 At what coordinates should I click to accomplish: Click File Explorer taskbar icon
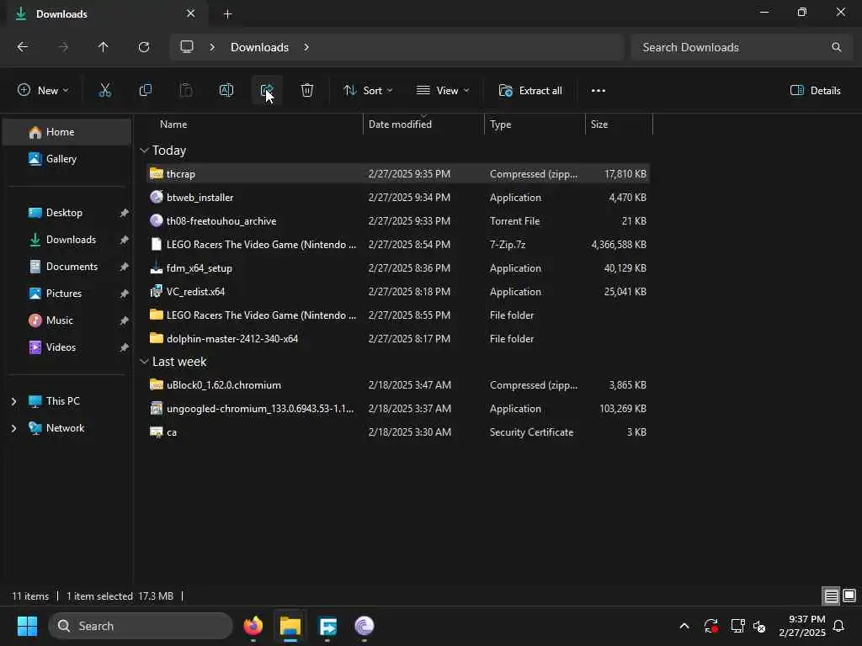(x=290, y=626)
